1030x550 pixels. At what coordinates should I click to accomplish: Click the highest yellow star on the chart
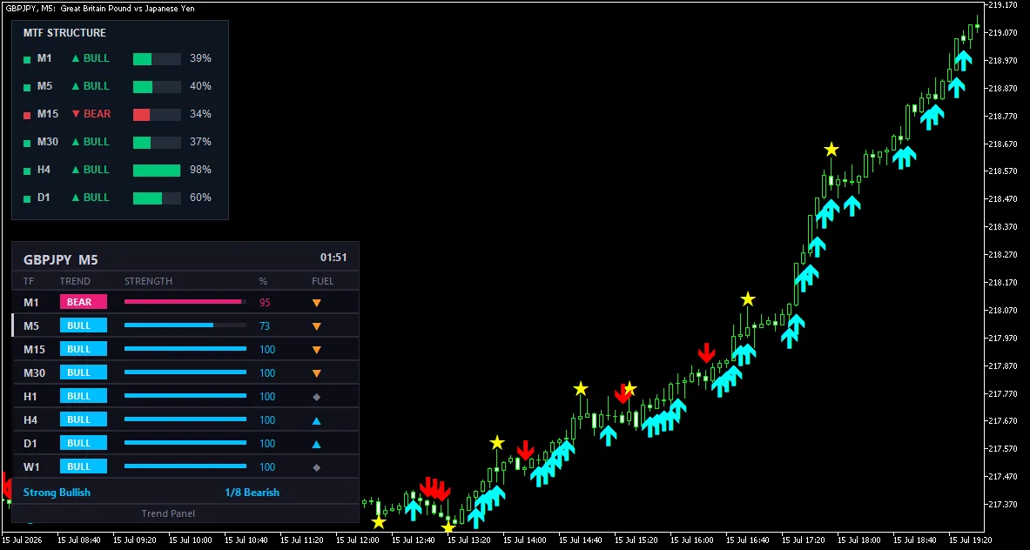831,150
